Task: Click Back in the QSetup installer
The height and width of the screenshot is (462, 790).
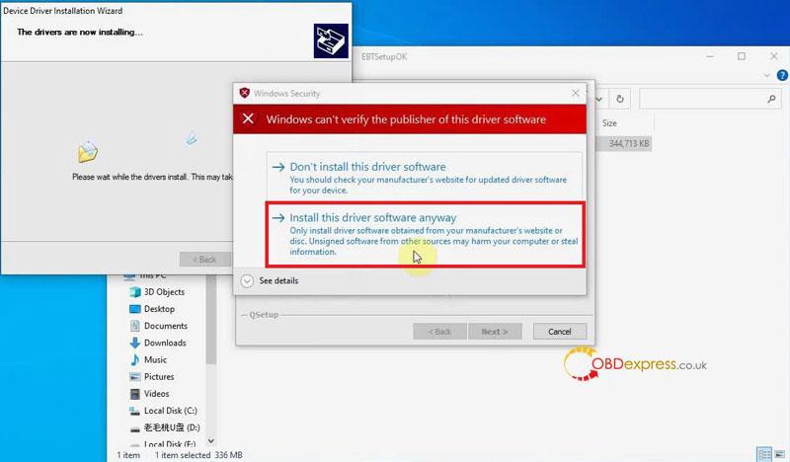Action: pos(439,332)
